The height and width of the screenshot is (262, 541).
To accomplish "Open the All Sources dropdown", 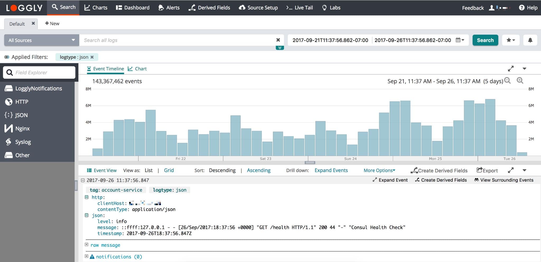I will pyautogui.click(x=42, y=40).
